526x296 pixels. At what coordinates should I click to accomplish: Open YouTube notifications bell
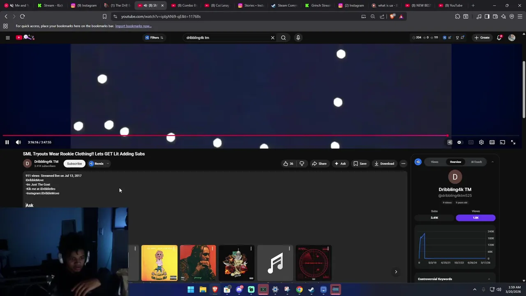(499, 37)
